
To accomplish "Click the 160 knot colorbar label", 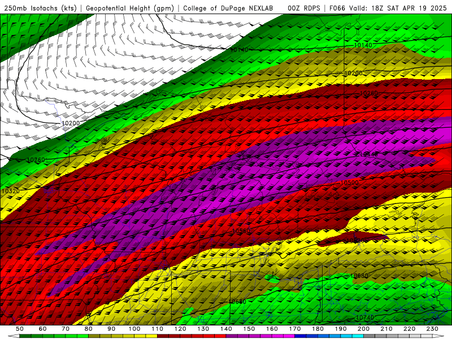I will 272,329.
